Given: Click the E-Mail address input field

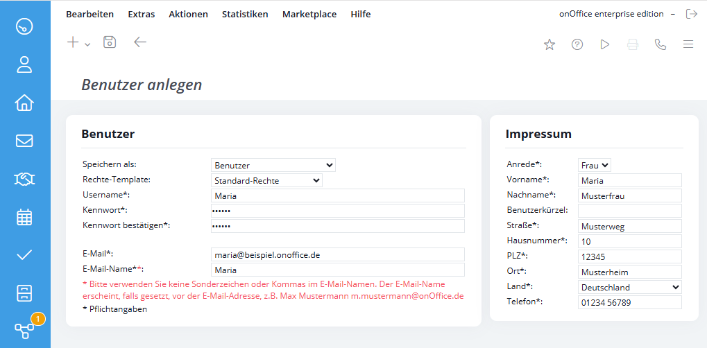Looking at the screenshot, I should coord(337,254).
